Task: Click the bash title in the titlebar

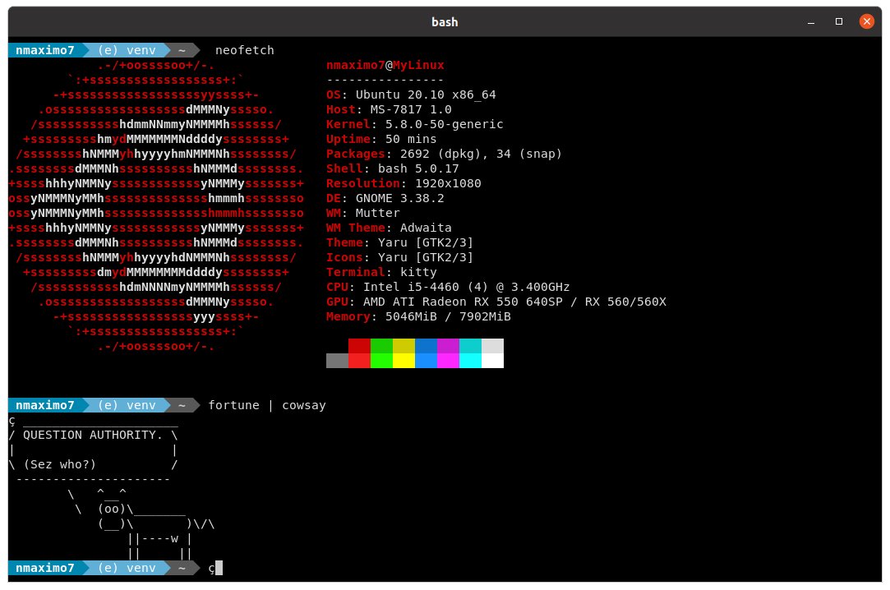Action: (445, 22)
